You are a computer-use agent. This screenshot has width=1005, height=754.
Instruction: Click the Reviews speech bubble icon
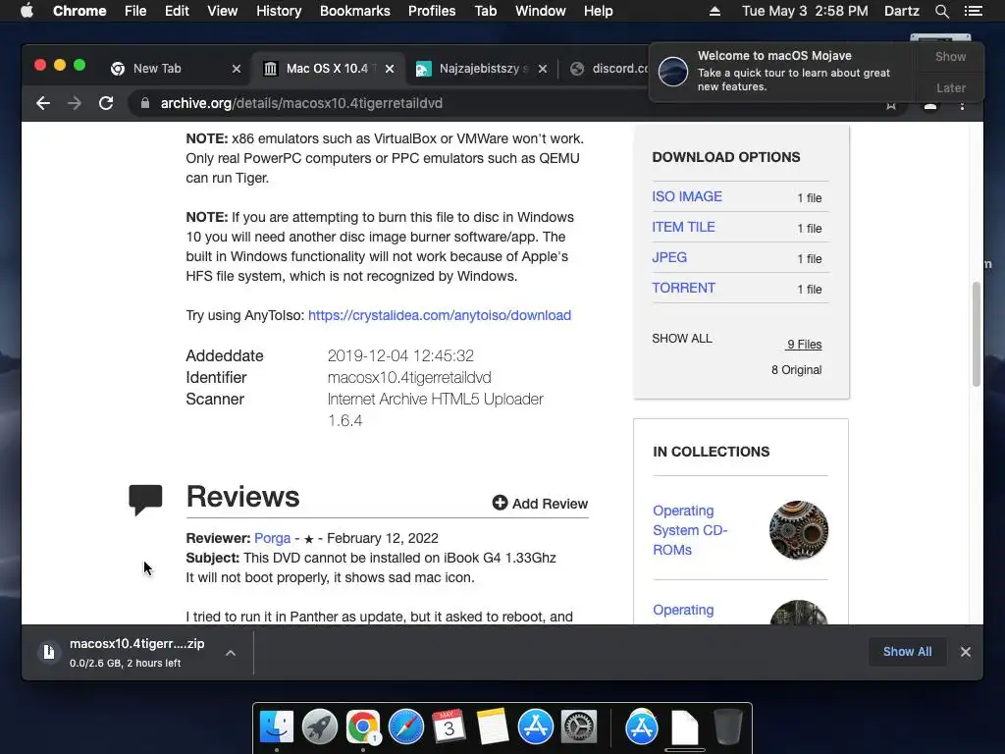click(x=145, y=500)
